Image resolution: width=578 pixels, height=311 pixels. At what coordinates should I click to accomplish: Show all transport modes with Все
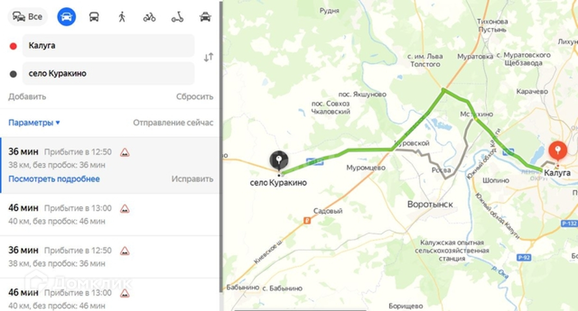pos(28,17)
